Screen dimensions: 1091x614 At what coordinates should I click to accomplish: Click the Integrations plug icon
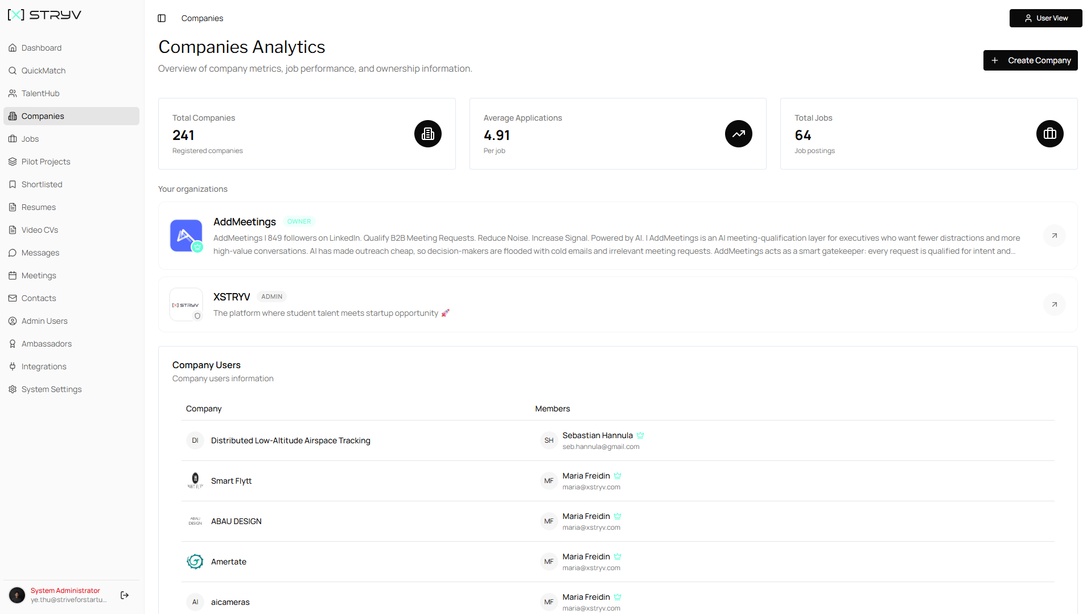(x=13, y=366)
